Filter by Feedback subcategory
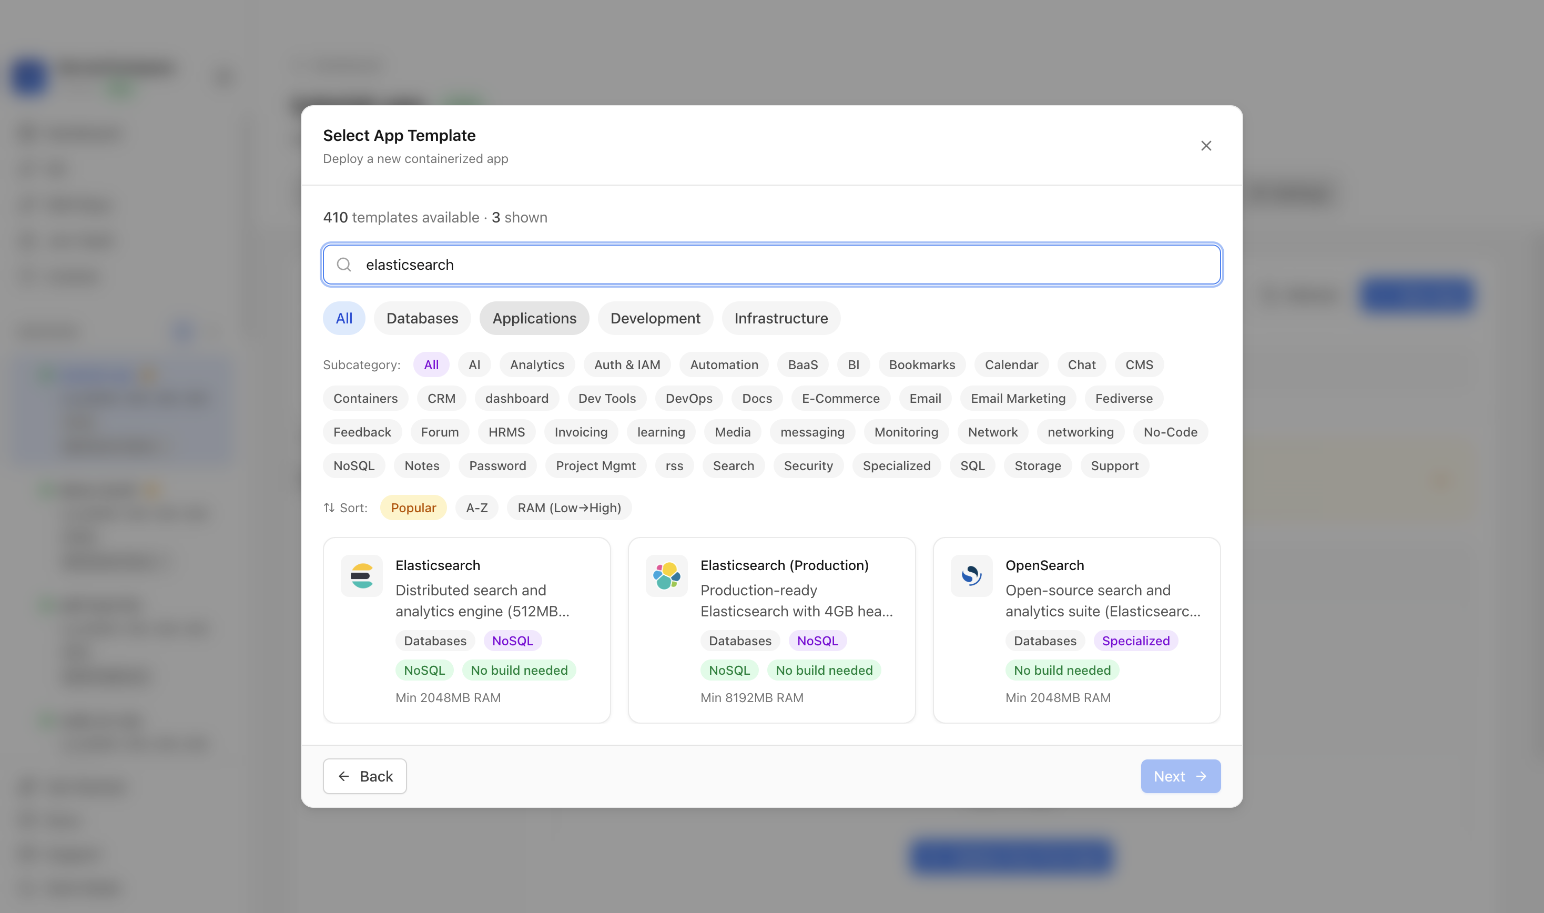Image resolution: width=1544 pixels, height=913 pixels. click(362, 432)
